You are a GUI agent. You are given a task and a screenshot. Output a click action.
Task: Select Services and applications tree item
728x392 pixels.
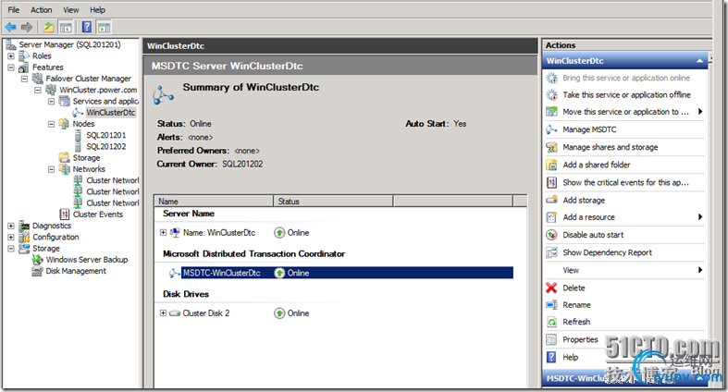tap(105, 101)
